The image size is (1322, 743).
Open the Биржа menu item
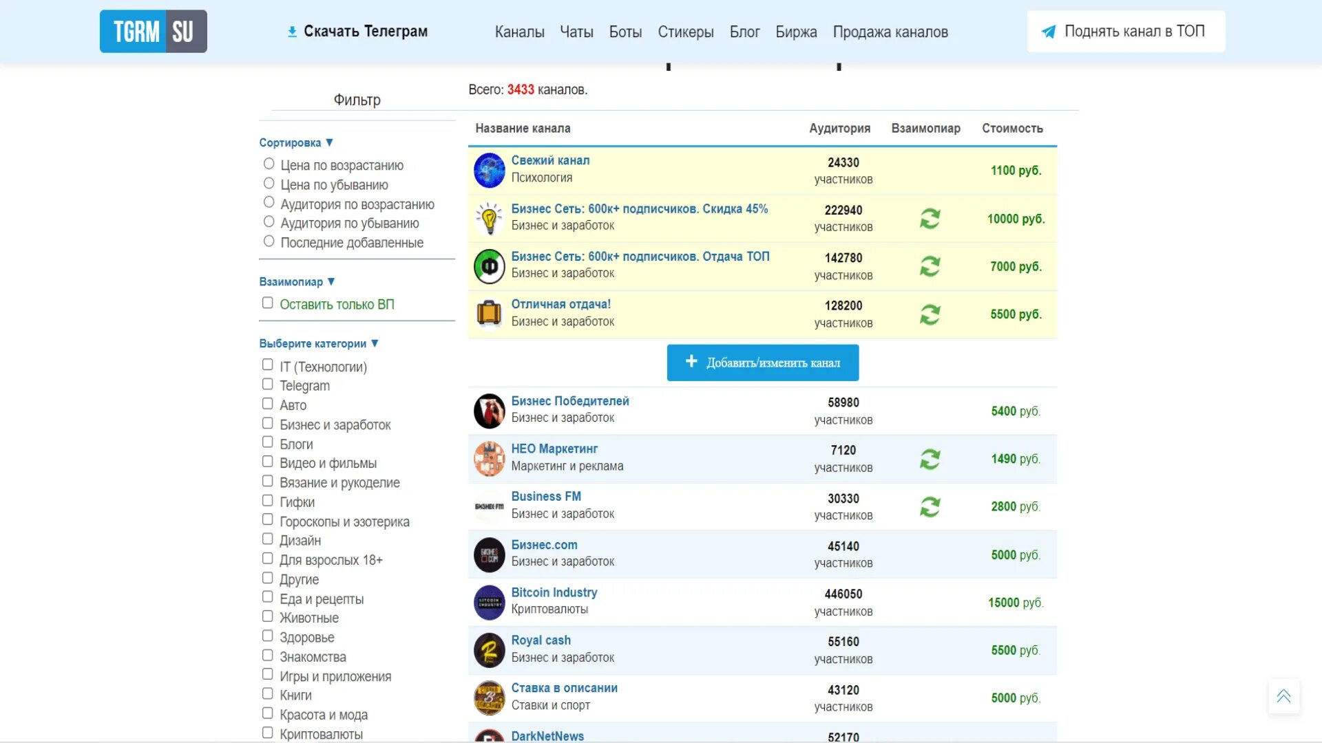coord(796,32)
